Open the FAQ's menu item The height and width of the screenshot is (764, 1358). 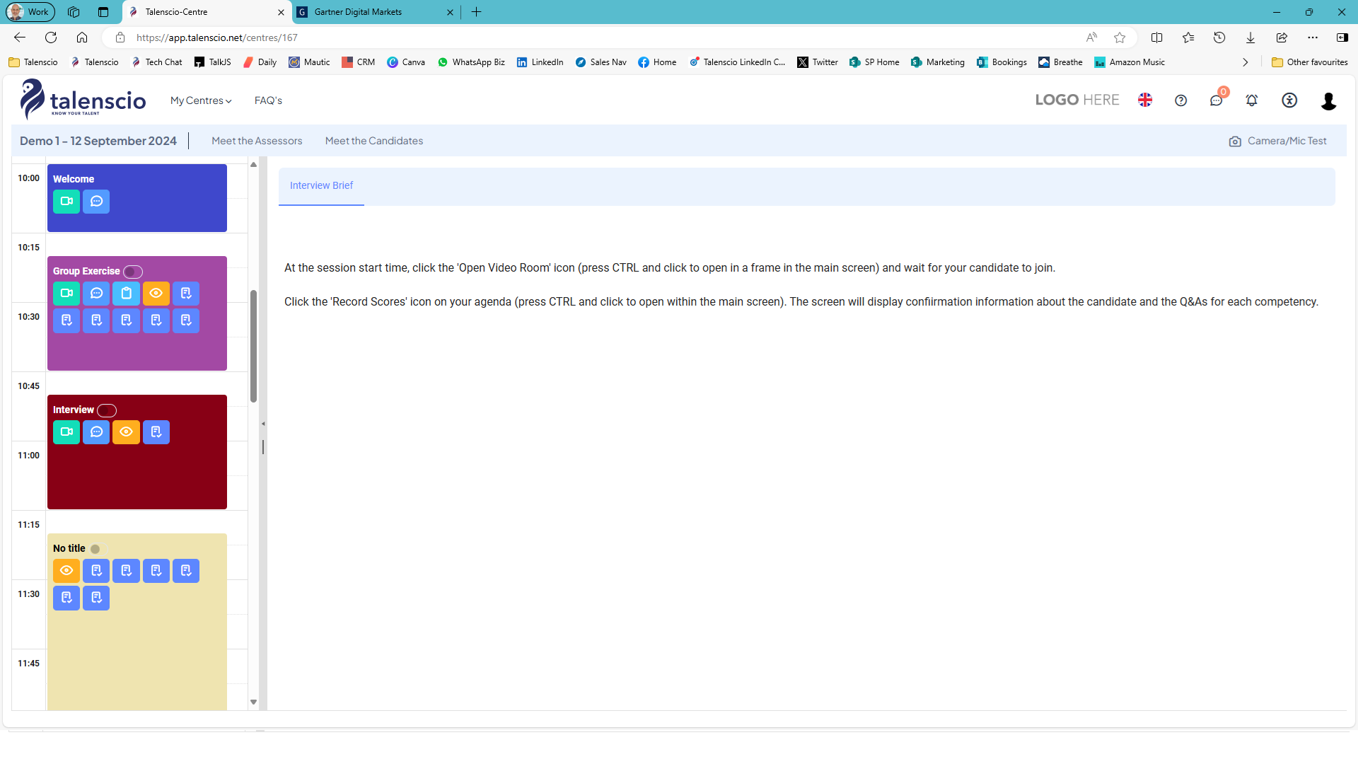point(268,100)
